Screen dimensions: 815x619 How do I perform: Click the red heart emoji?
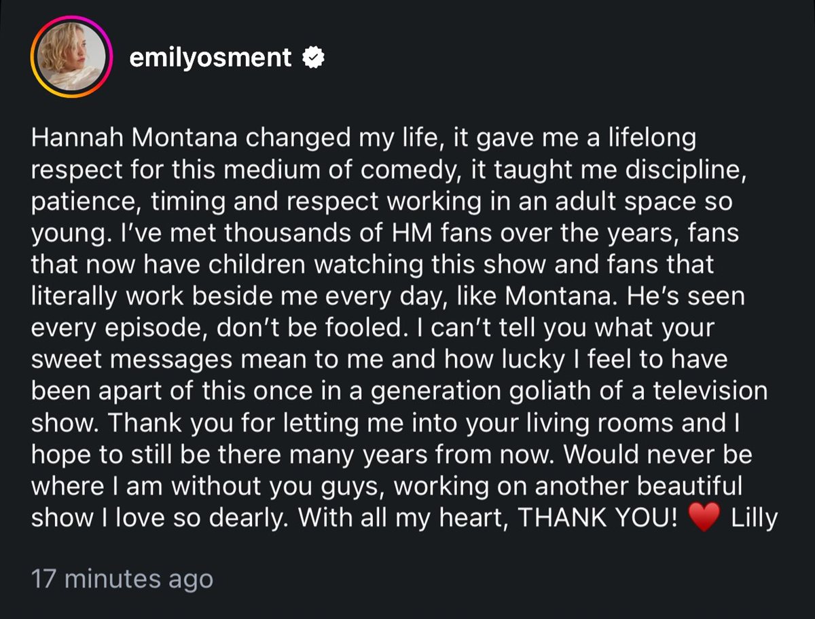(703, 519)
